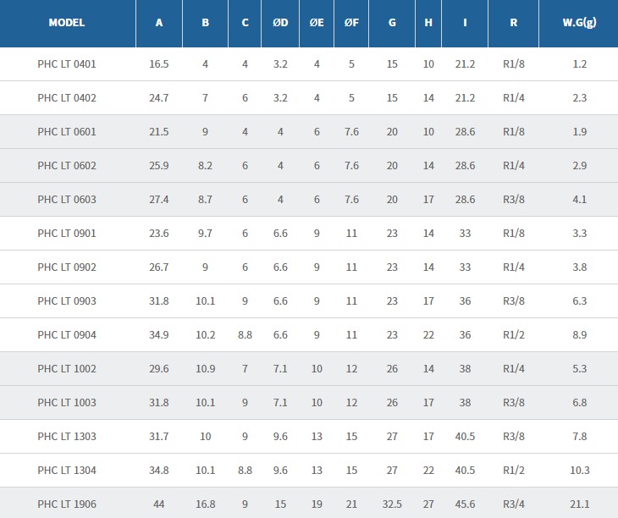Select the PHC LT 1002 model cell
The width and height of the screenshot is (618, 518).
(67, 369)
